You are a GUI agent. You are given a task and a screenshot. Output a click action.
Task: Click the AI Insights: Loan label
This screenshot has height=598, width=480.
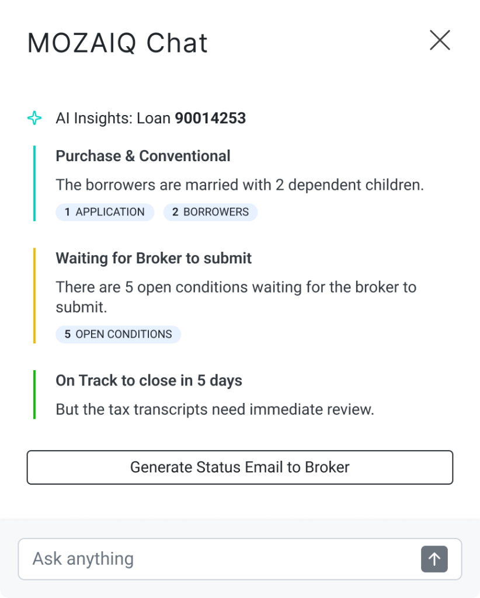tap(114, 119)
